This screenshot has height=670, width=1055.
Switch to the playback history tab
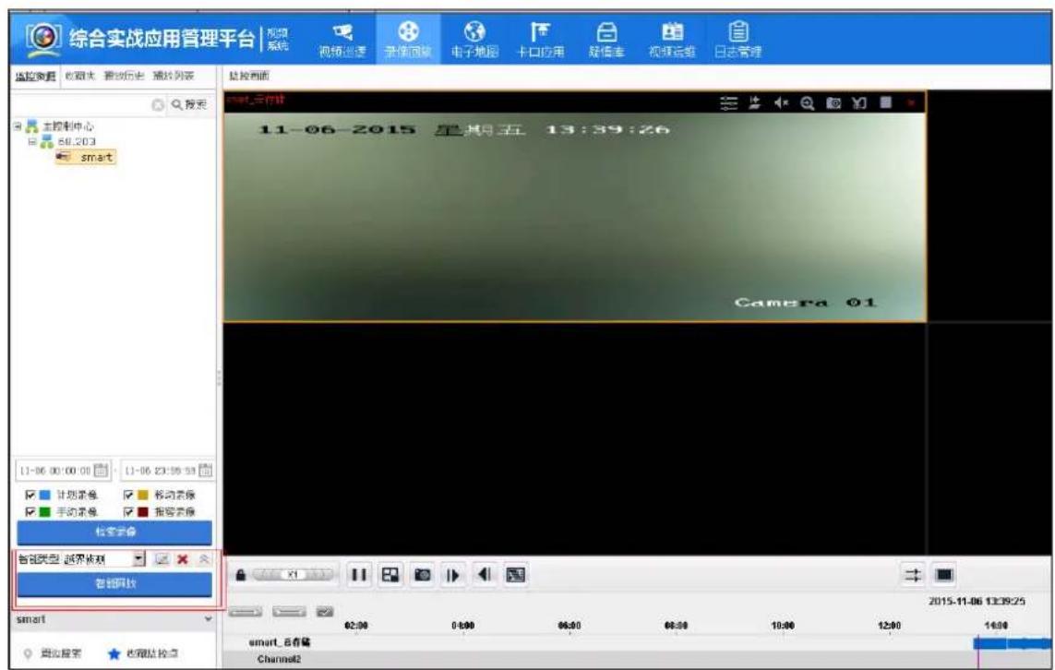click(x=125, y=76)
